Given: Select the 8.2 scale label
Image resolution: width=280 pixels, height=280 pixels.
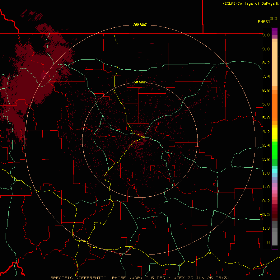Looking at the screenshot, I should (266, 63).
